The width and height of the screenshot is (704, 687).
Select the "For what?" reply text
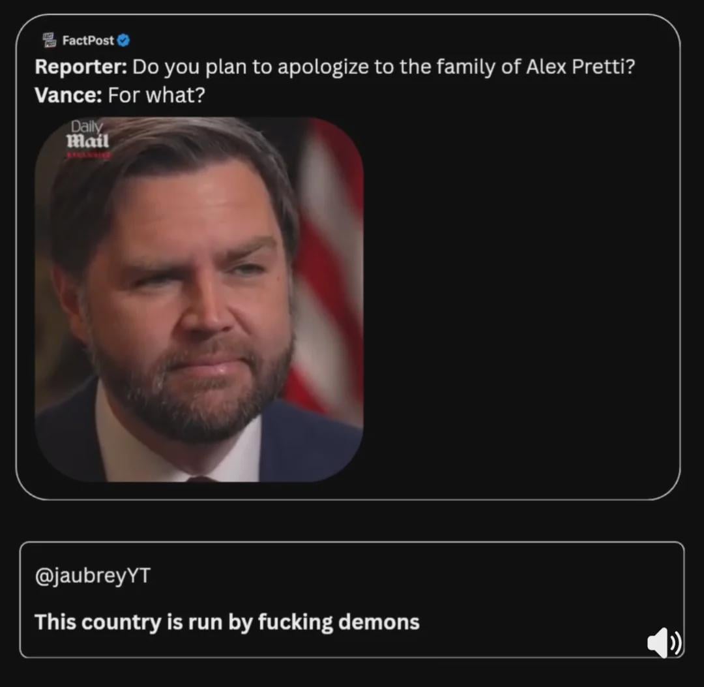tap(156, 95)
